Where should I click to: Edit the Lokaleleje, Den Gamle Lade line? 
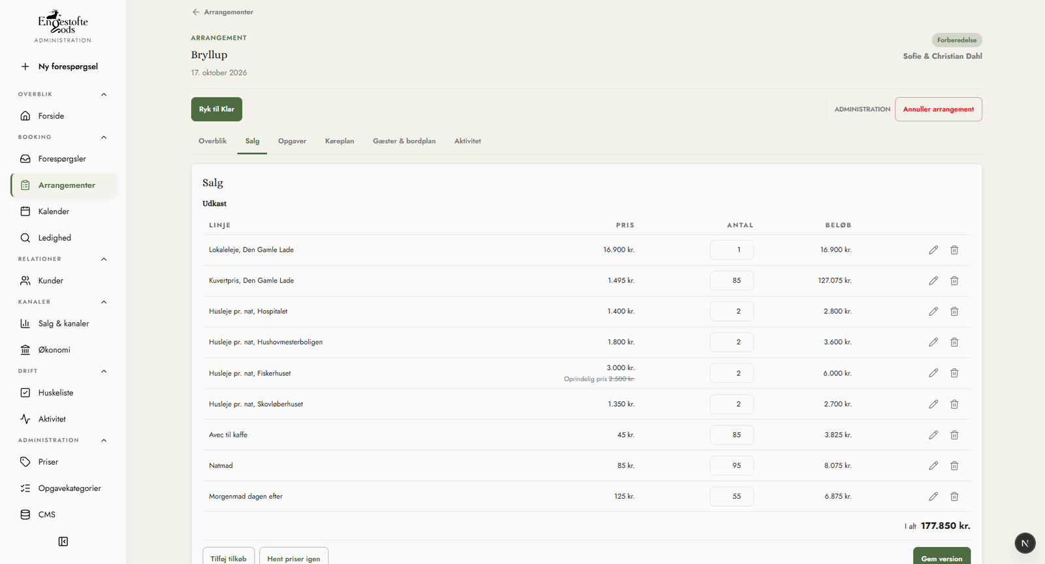click(933, 250)
